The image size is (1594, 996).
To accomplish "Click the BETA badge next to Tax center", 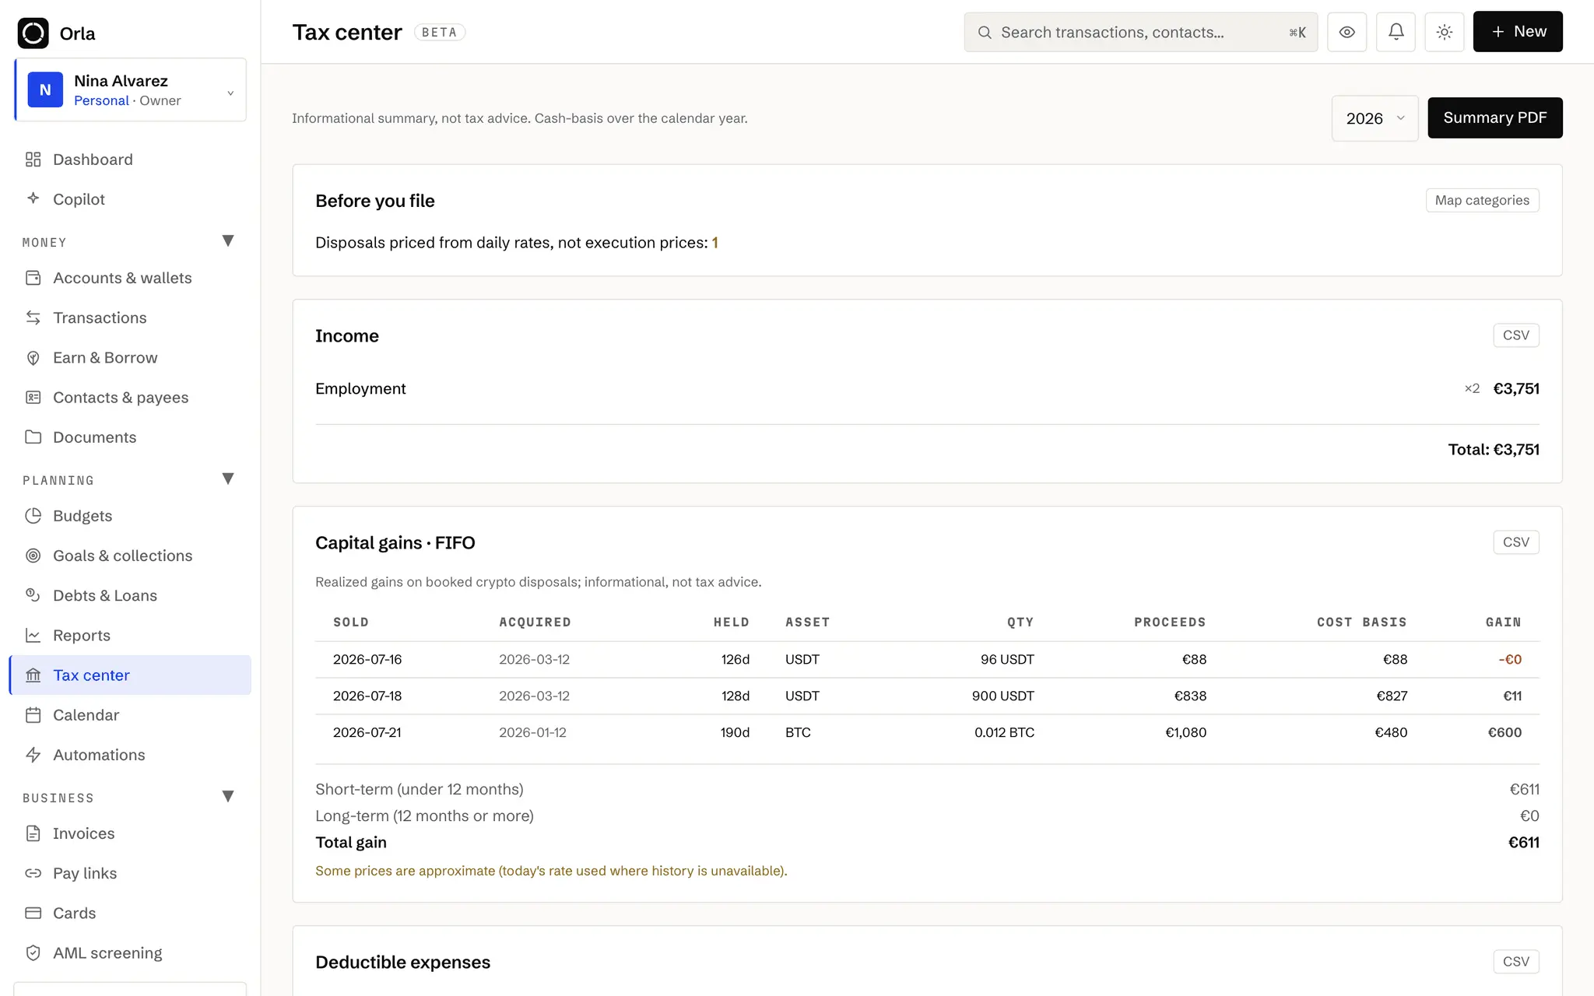I will [x=440, y=32].
